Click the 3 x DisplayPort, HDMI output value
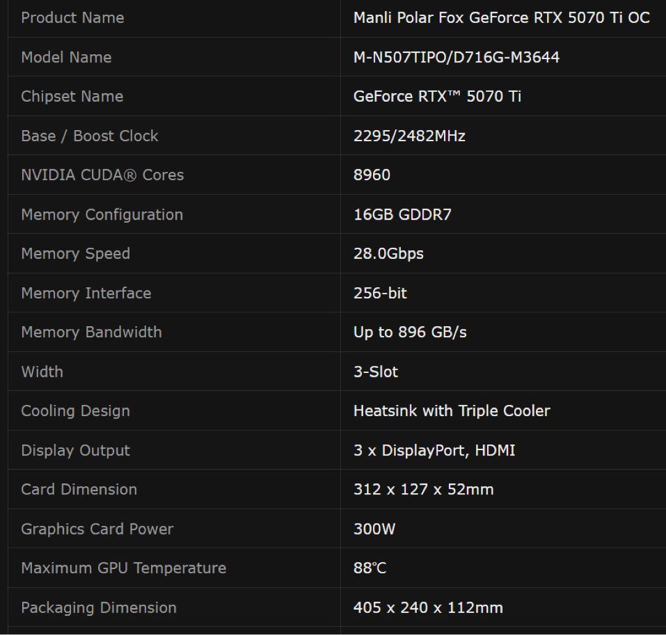The image size is (666, 635). (x=435, y=450)
